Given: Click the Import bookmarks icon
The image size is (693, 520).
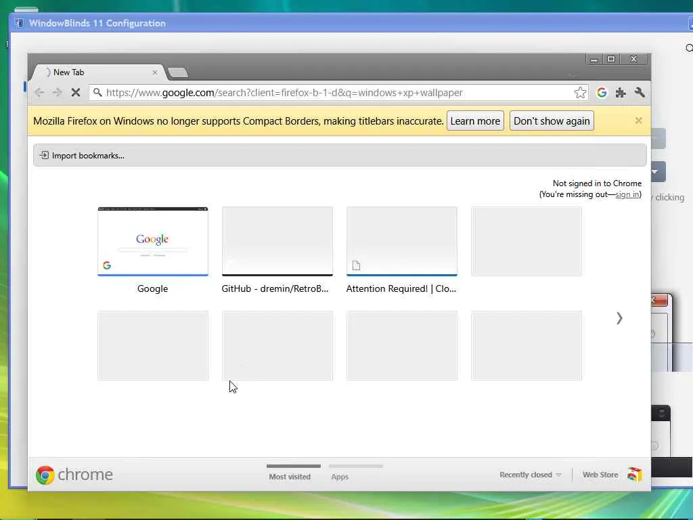Looking at the screenshot, I should click(44, 155).
